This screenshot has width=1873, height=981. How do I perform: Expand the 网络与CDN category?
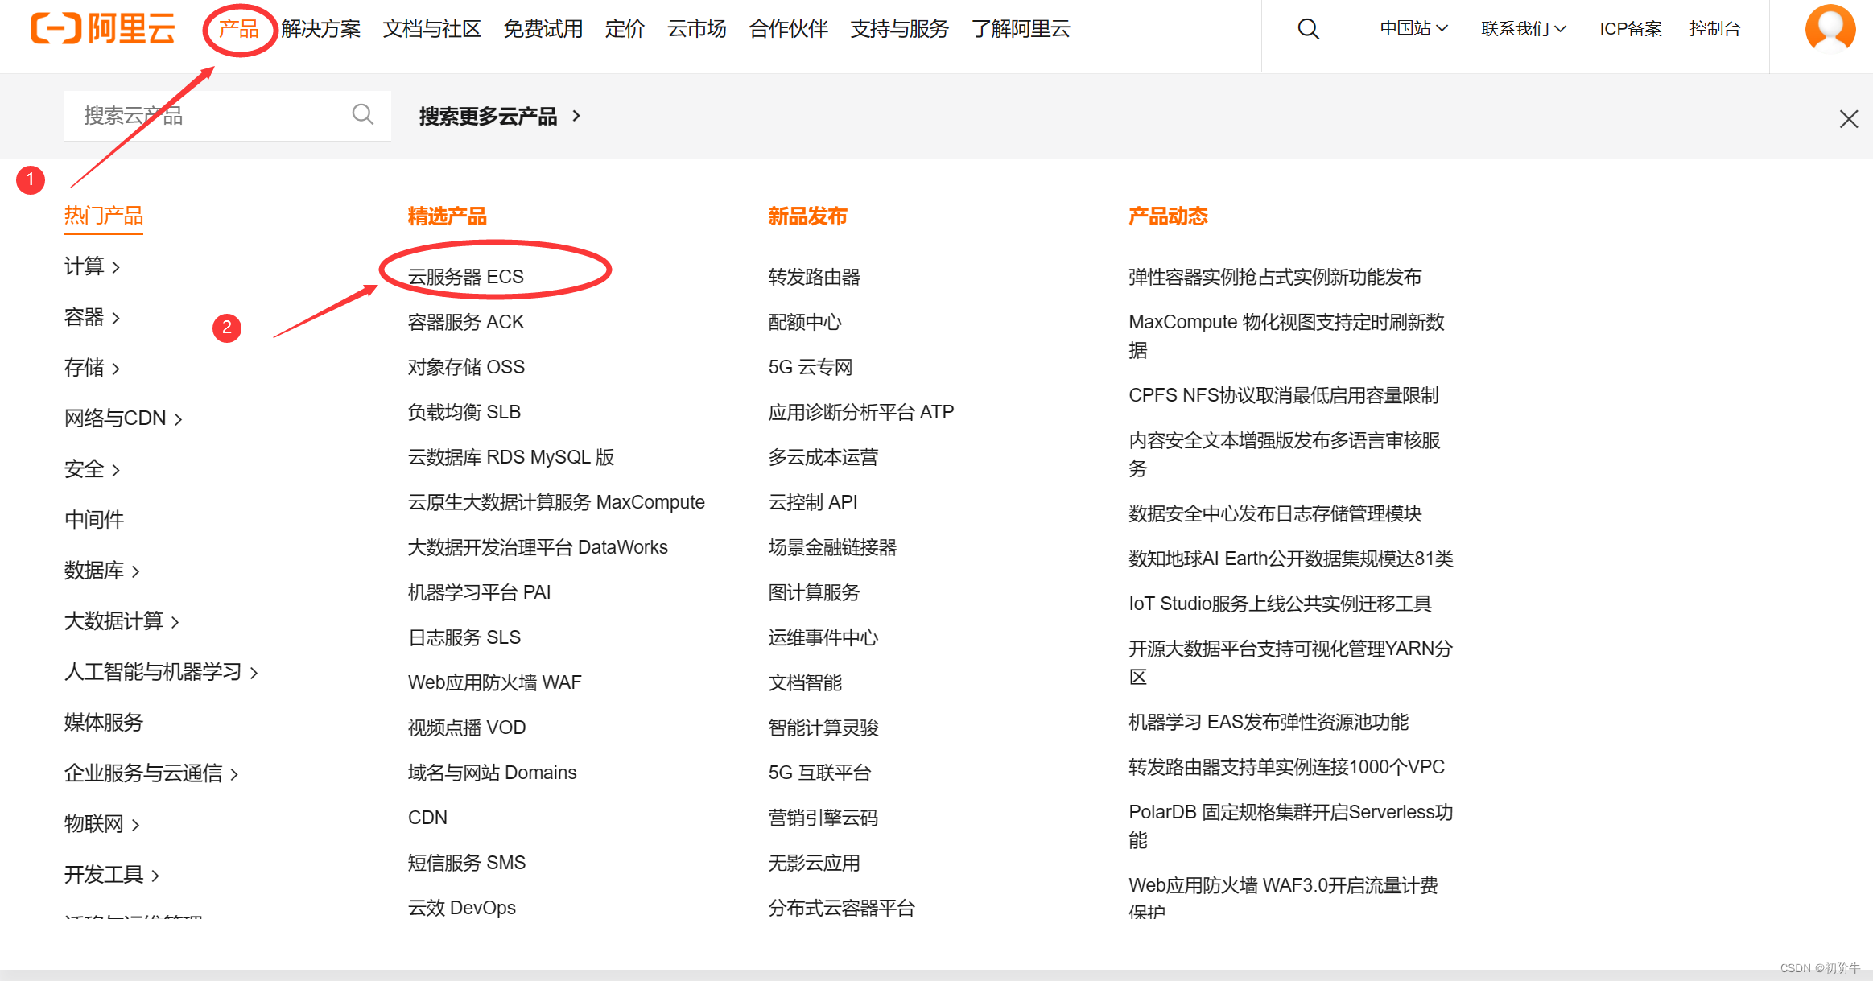pos(123,418)
